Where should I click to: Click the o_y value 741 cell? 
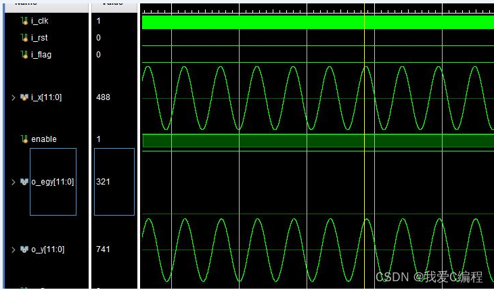tap(103, 249)
